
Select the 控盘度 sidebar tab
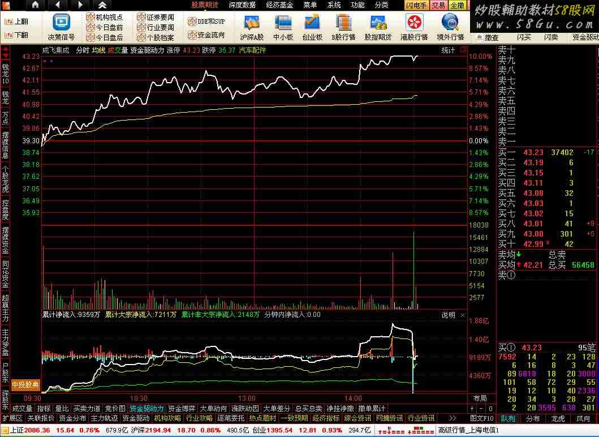5,209
